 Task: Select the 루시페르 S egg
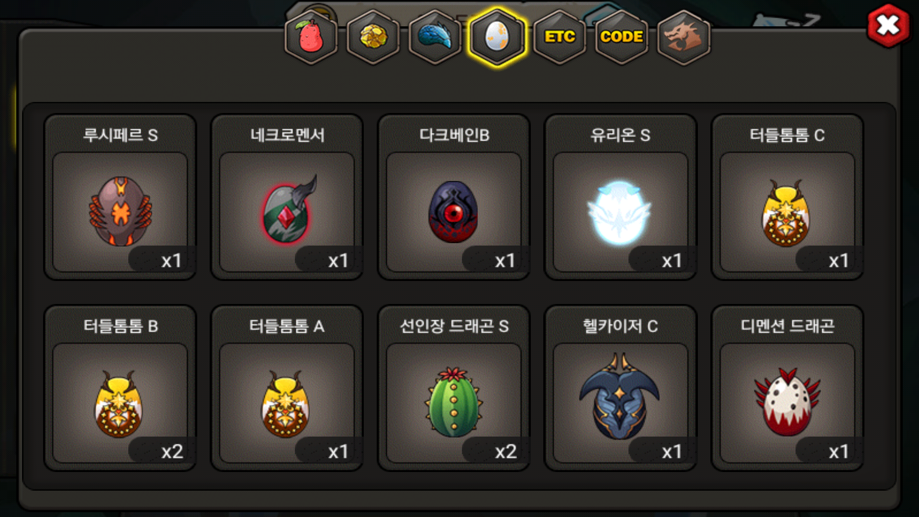pos(120,197)
